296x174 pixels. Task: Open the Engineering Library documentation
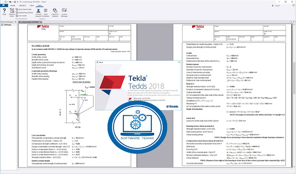click(x=25, y=12)
